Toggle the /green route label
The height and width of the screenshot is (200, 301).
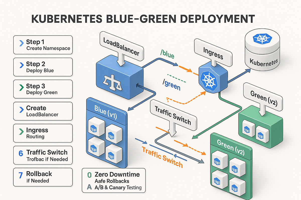(172, 85)
